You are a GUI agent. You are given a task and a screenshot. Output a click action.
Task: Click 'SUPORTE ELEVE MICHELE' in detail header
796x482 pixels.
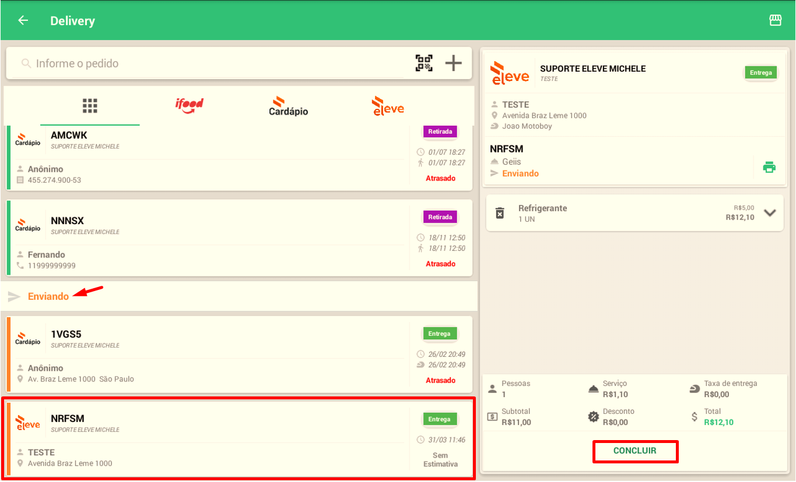tap(593, 69)
